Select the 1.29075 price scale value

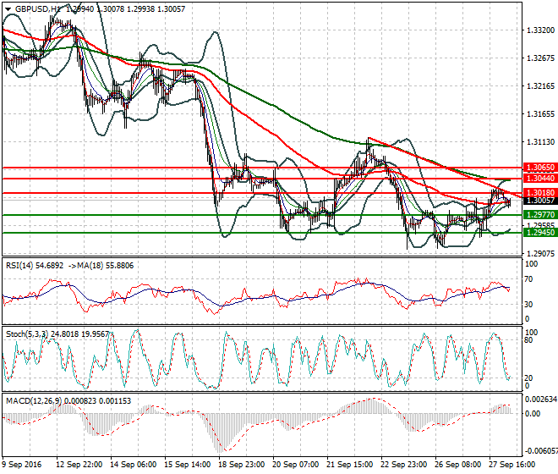tap(540, 253)
